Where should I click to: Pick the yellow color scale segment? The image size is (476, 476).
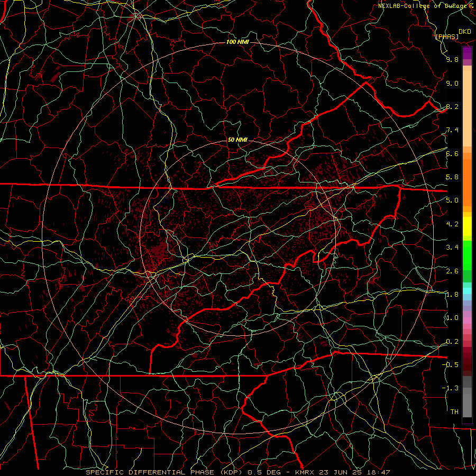467,226
